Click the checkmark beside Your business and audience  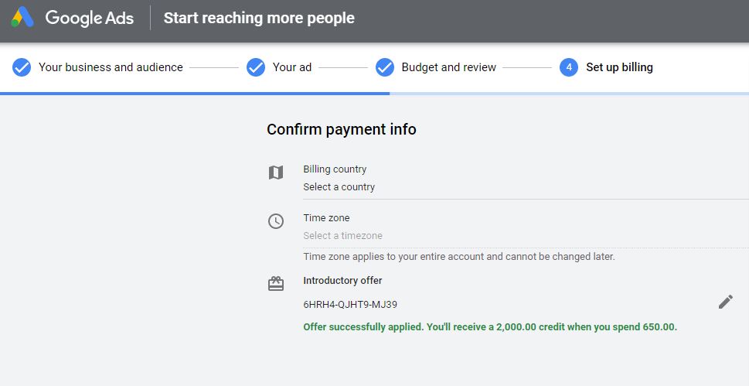22,67
